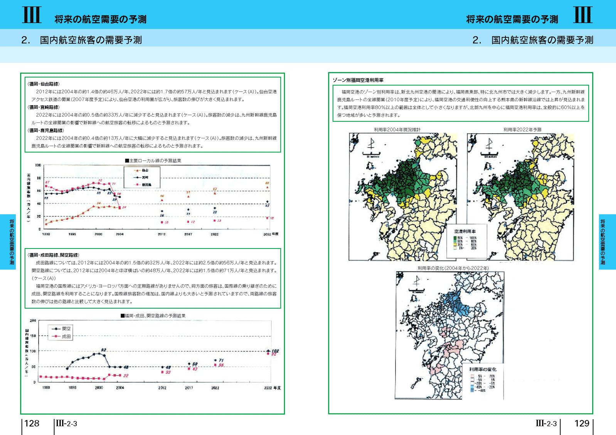Open the 2004 usage rate map
Viewport: 616px width, 435px height.
(402, 197)
